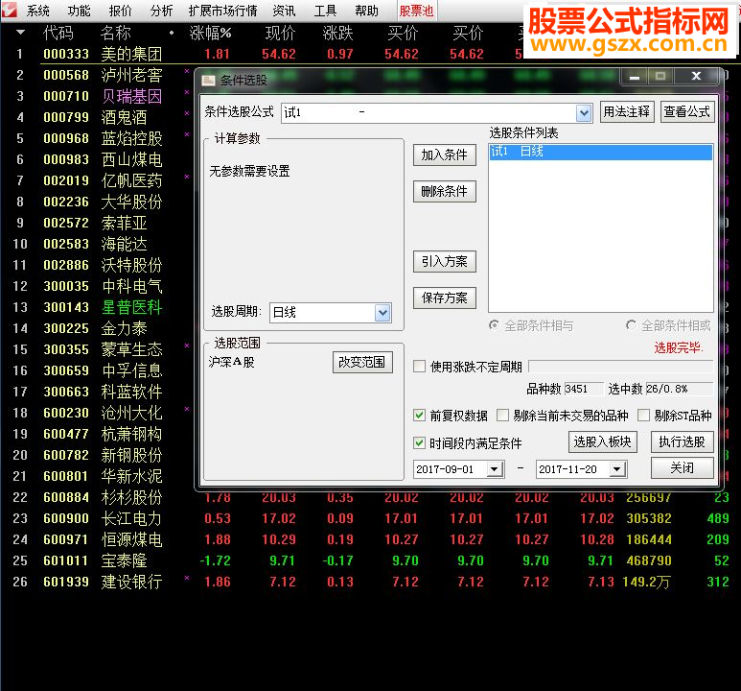Expand the 条件选股公式 dropdown arrow
This screenshot has width=741, height=691.
[584, 113]
